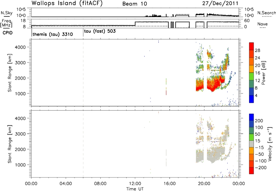The image size is (276, 191).
Task: Click the 'Freq. [MHz]' legend label
Action: click(7, 23)
